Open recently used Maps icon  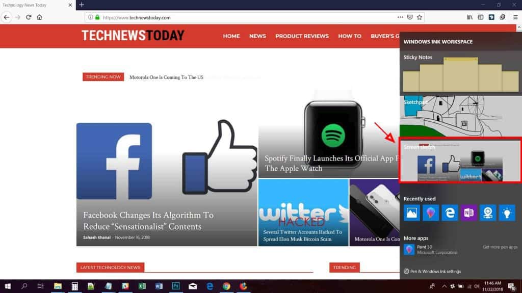488,213
